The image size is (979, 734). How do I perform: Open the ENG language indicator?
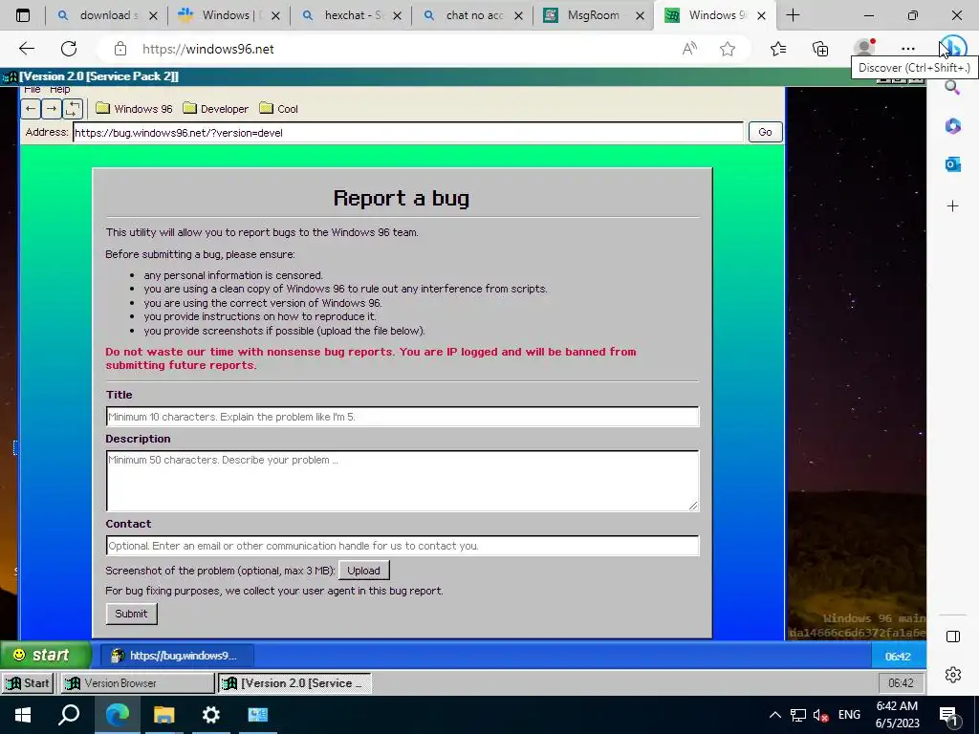coord(849,715)
